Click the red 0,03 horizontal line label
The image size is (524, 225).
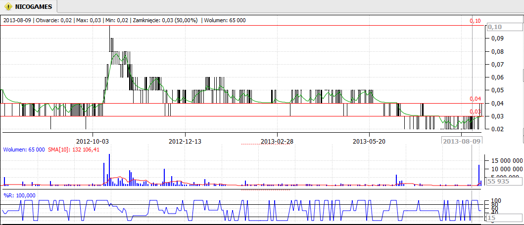tap(475, 112)
